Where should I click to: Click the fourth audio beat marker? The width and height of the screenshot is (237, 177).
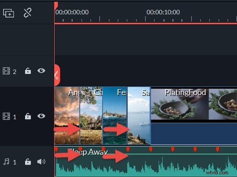pos(128,149)
